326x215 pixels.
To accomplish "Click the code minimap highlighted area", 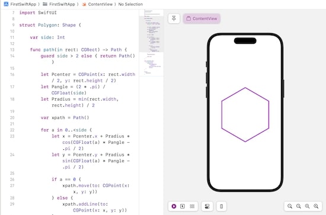I will coord(151,34).
